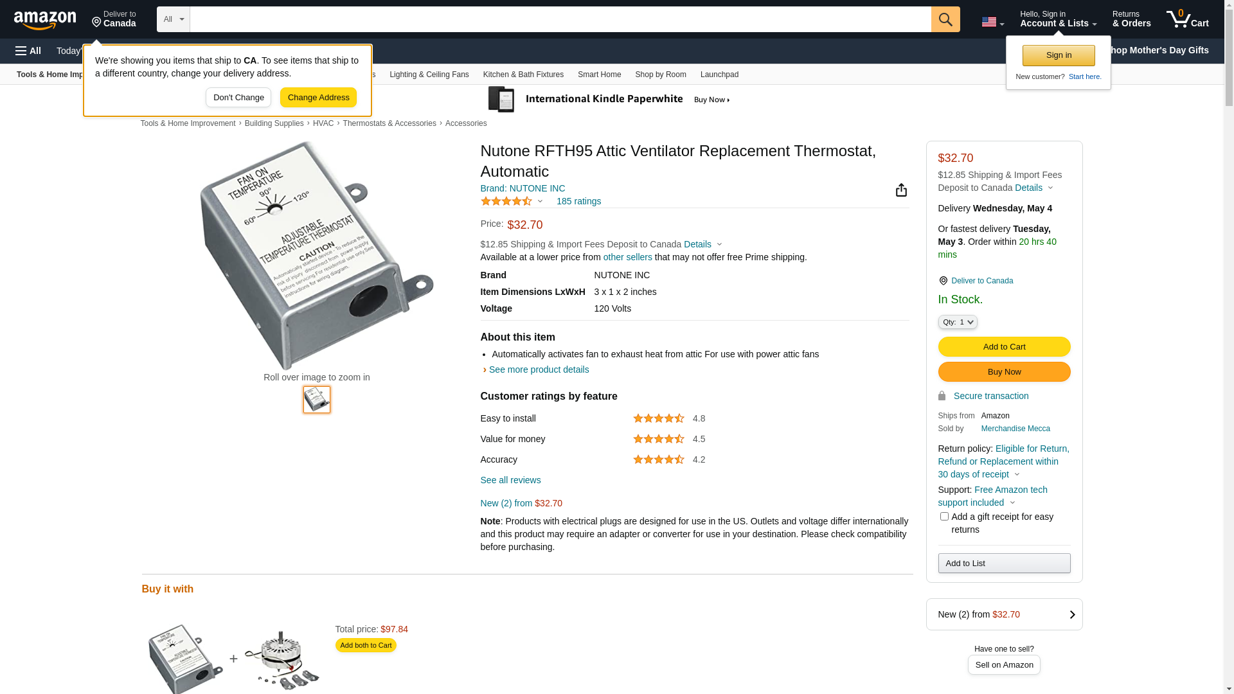Screen dimensions: 1234x694
Task: Check the gift receipt checkbox
Action: [x=944, y=517]
